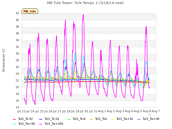Screen dimensions: 172x129
Task: Click the highest magenta peak near Jul 30
Action: pyautogui.click(x=83, y=15)
